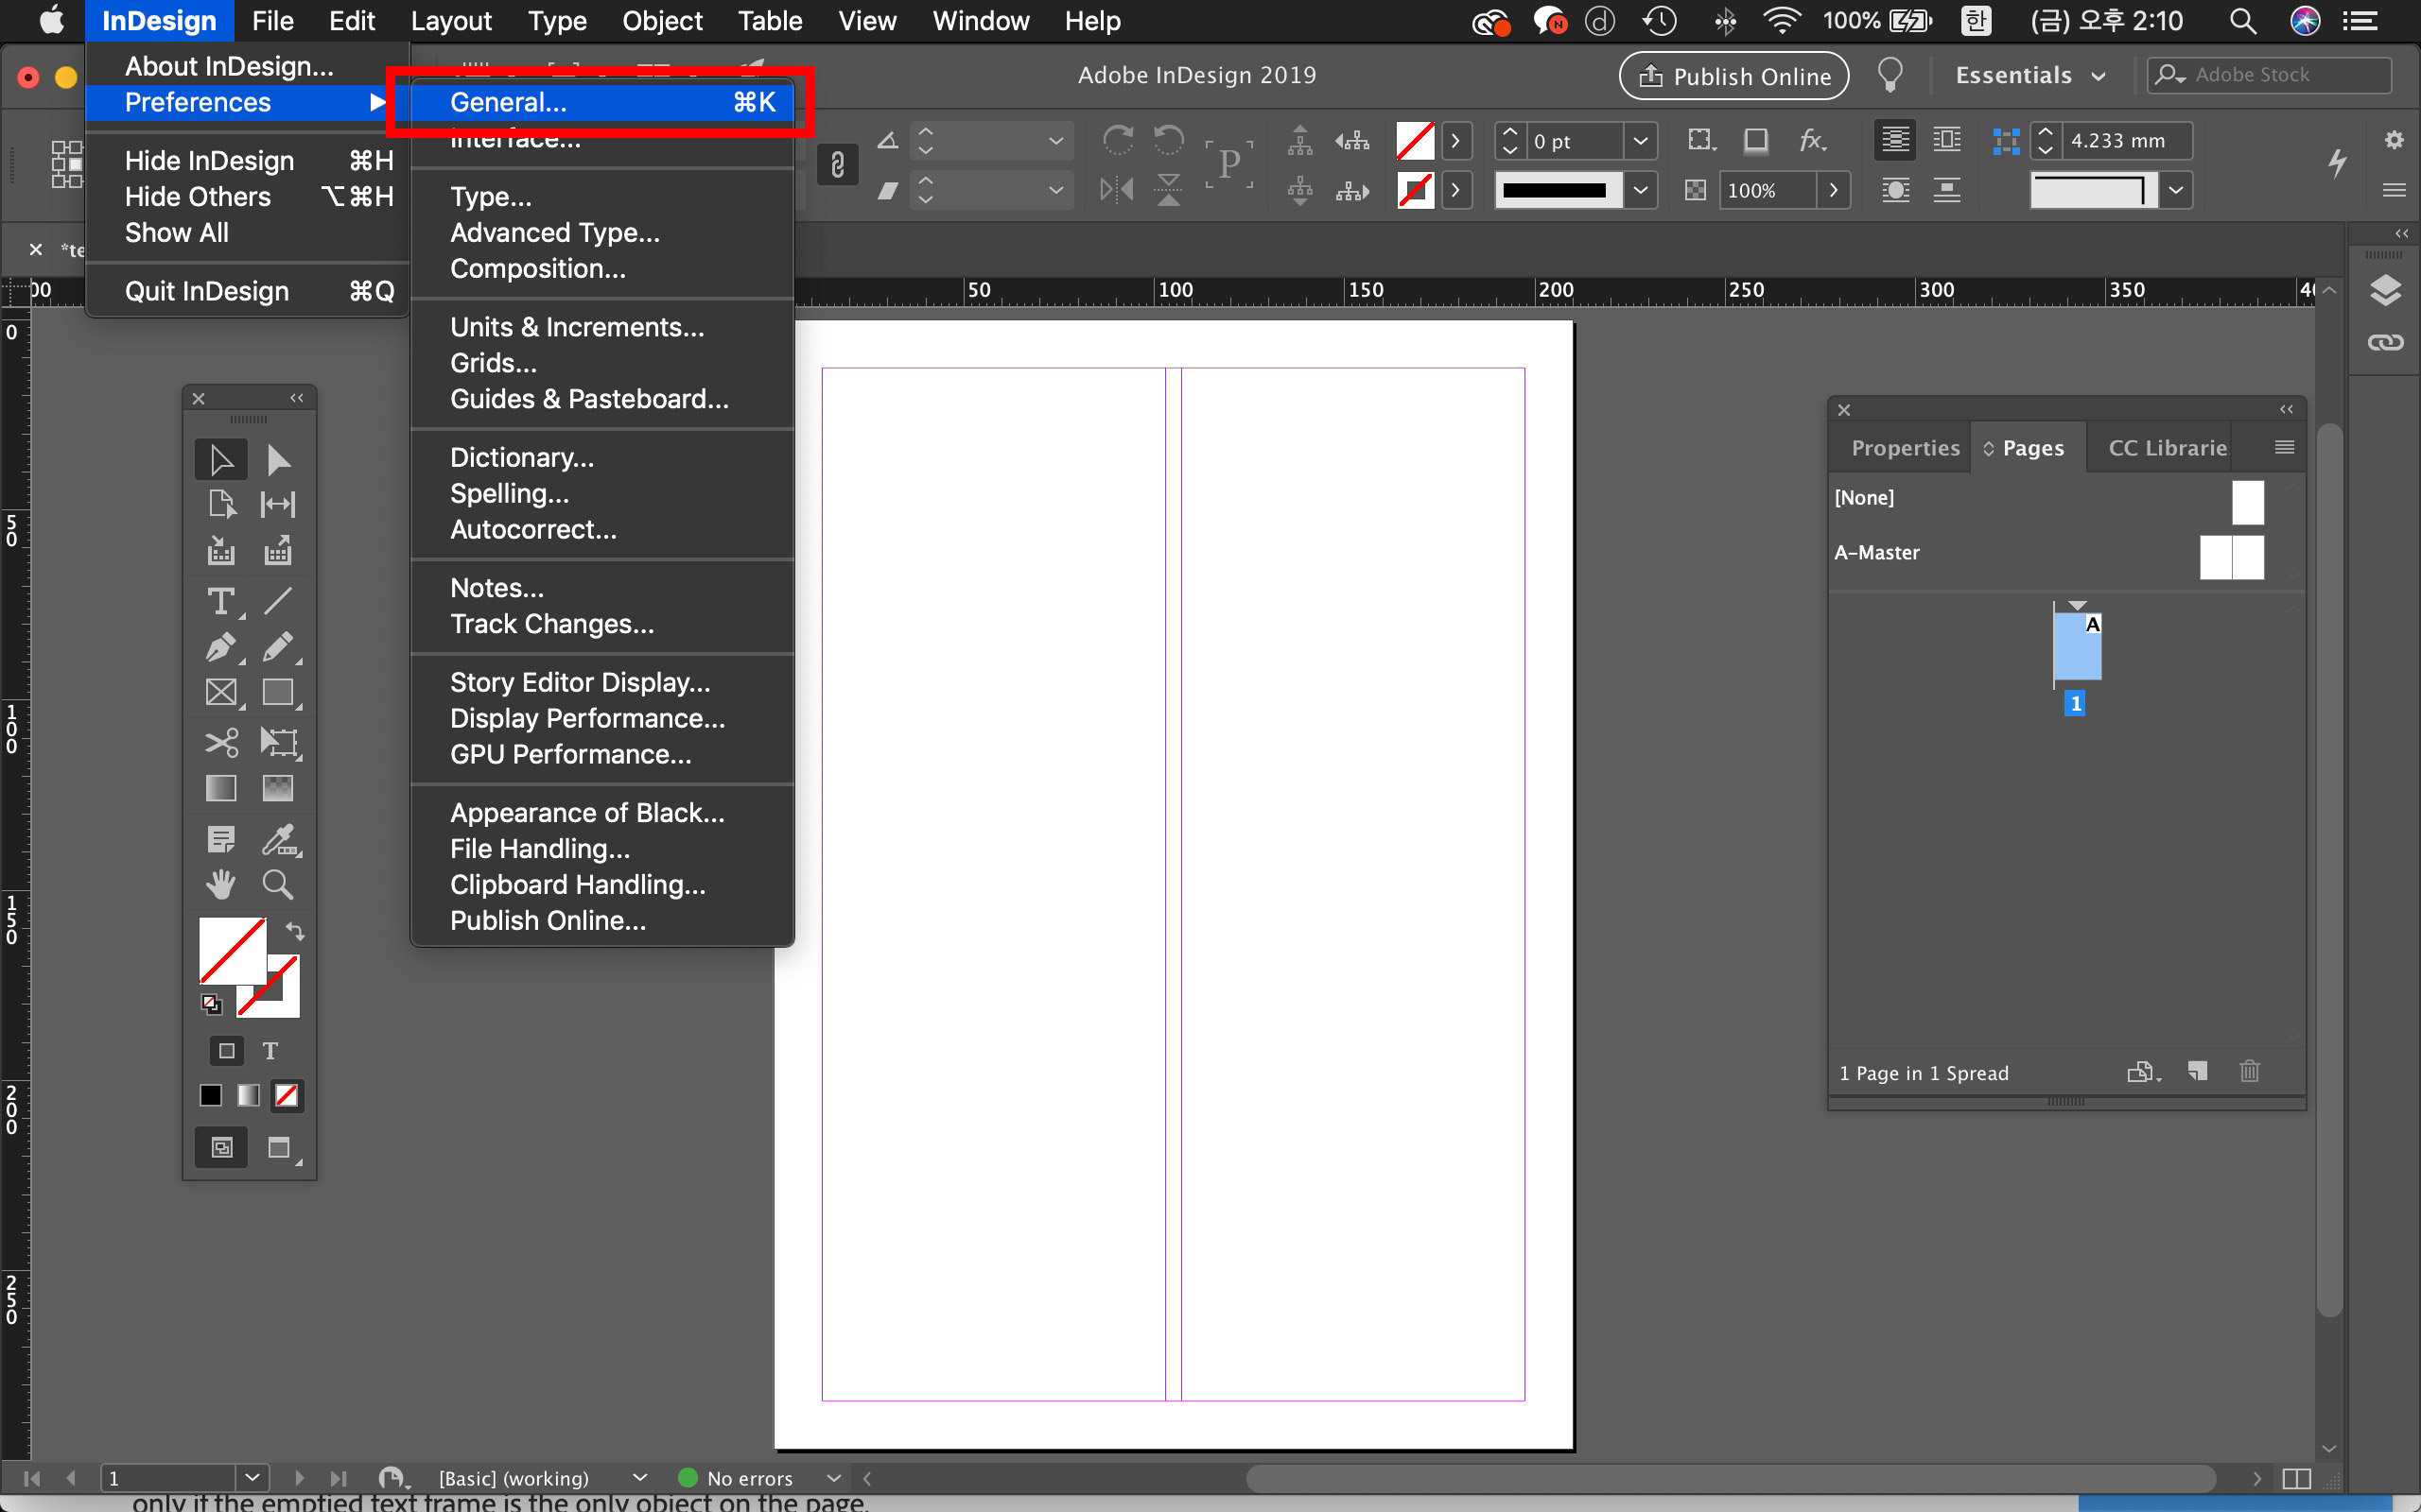This screenshot has width=2421, height=1512.
Task: Choose Display Performance preferences
Action: pos(602,718)
